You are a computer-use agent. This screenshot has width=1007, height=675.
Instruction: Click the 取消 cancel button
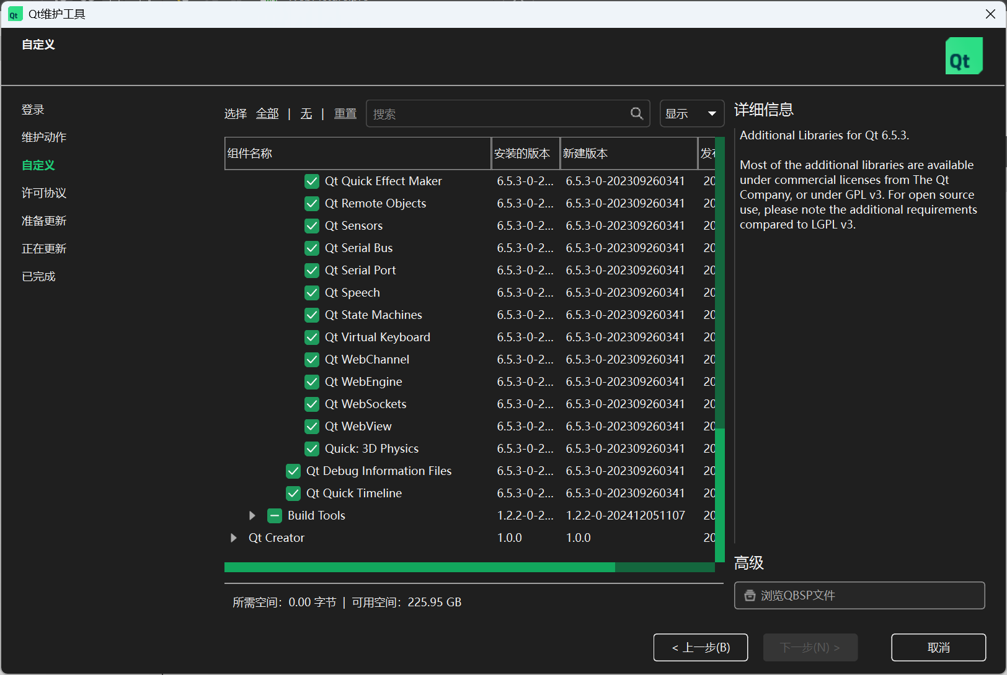coord(939,647)
